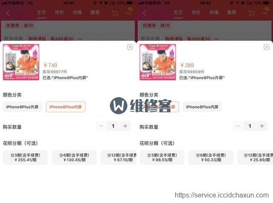Close the right product options sheet
Viewport: 273px width, 203px height.
tap(267, 47)
